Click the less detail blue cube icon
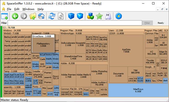169x102 pixels. pyautogui.click(x=71, y=16)
